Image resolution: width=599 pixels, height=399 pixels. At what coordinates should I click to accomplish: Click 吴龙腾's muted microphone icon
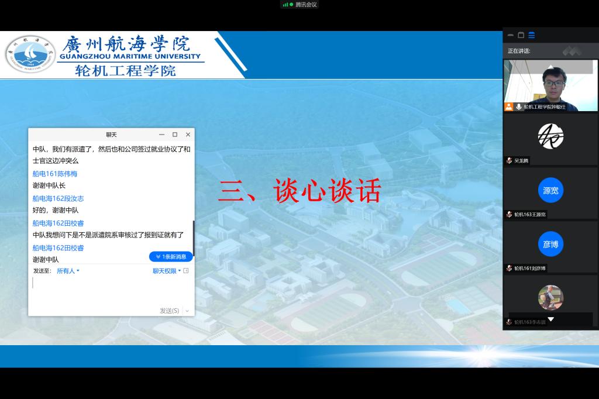coord(510,161)
